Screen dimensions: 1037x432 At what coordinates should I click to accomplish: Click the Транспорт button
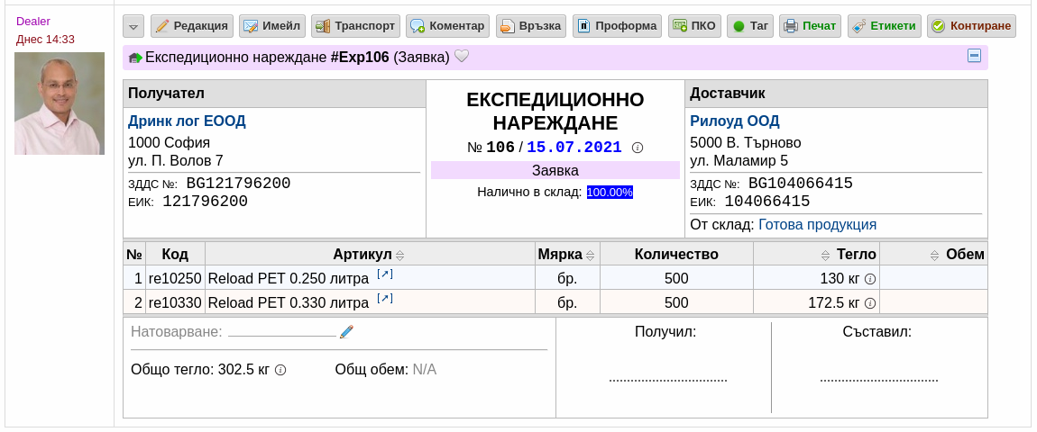pyautogui.click(x=355, y=26)
